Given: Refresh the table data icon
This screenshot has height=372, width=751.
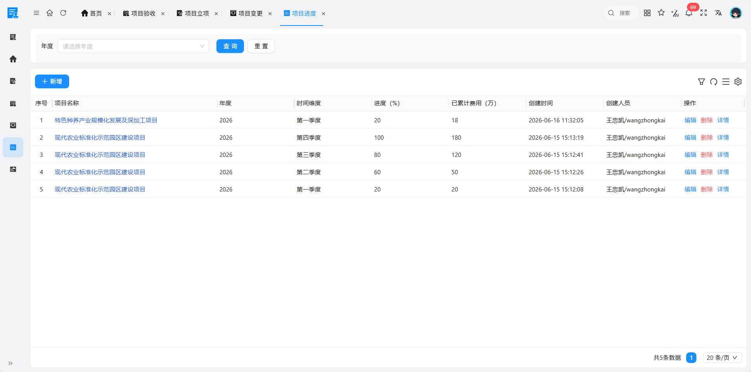Looking at the screenshot, I should click(714, 82).
